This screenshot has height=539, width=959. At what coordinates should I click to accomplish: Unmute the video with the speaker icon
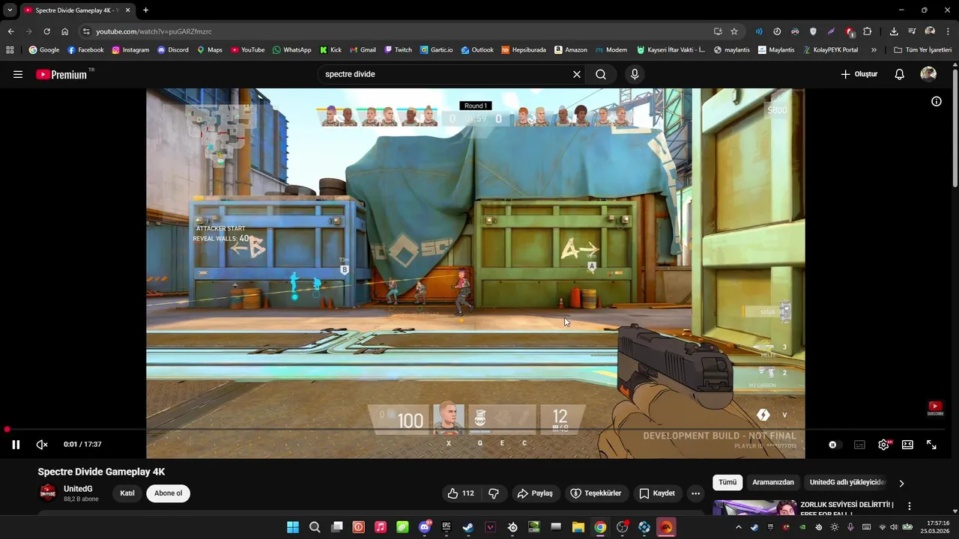[x=42, y=445]
